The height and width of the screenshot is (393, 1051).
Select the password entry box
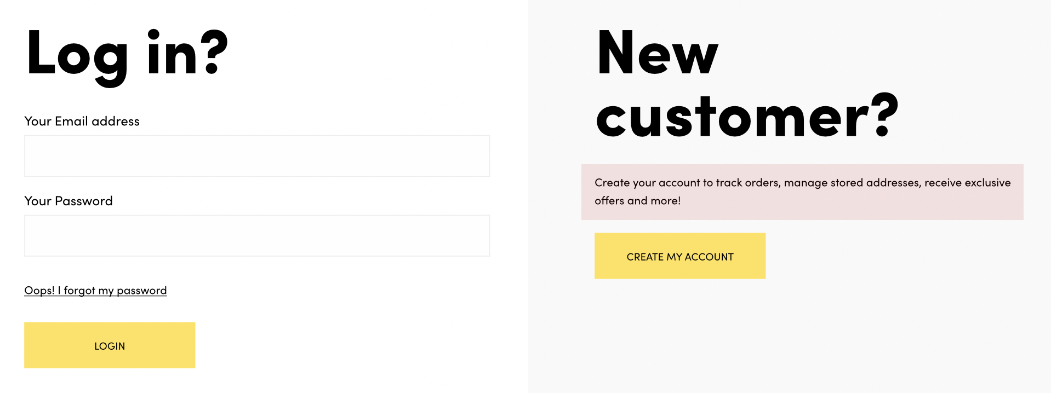point(256,236)
